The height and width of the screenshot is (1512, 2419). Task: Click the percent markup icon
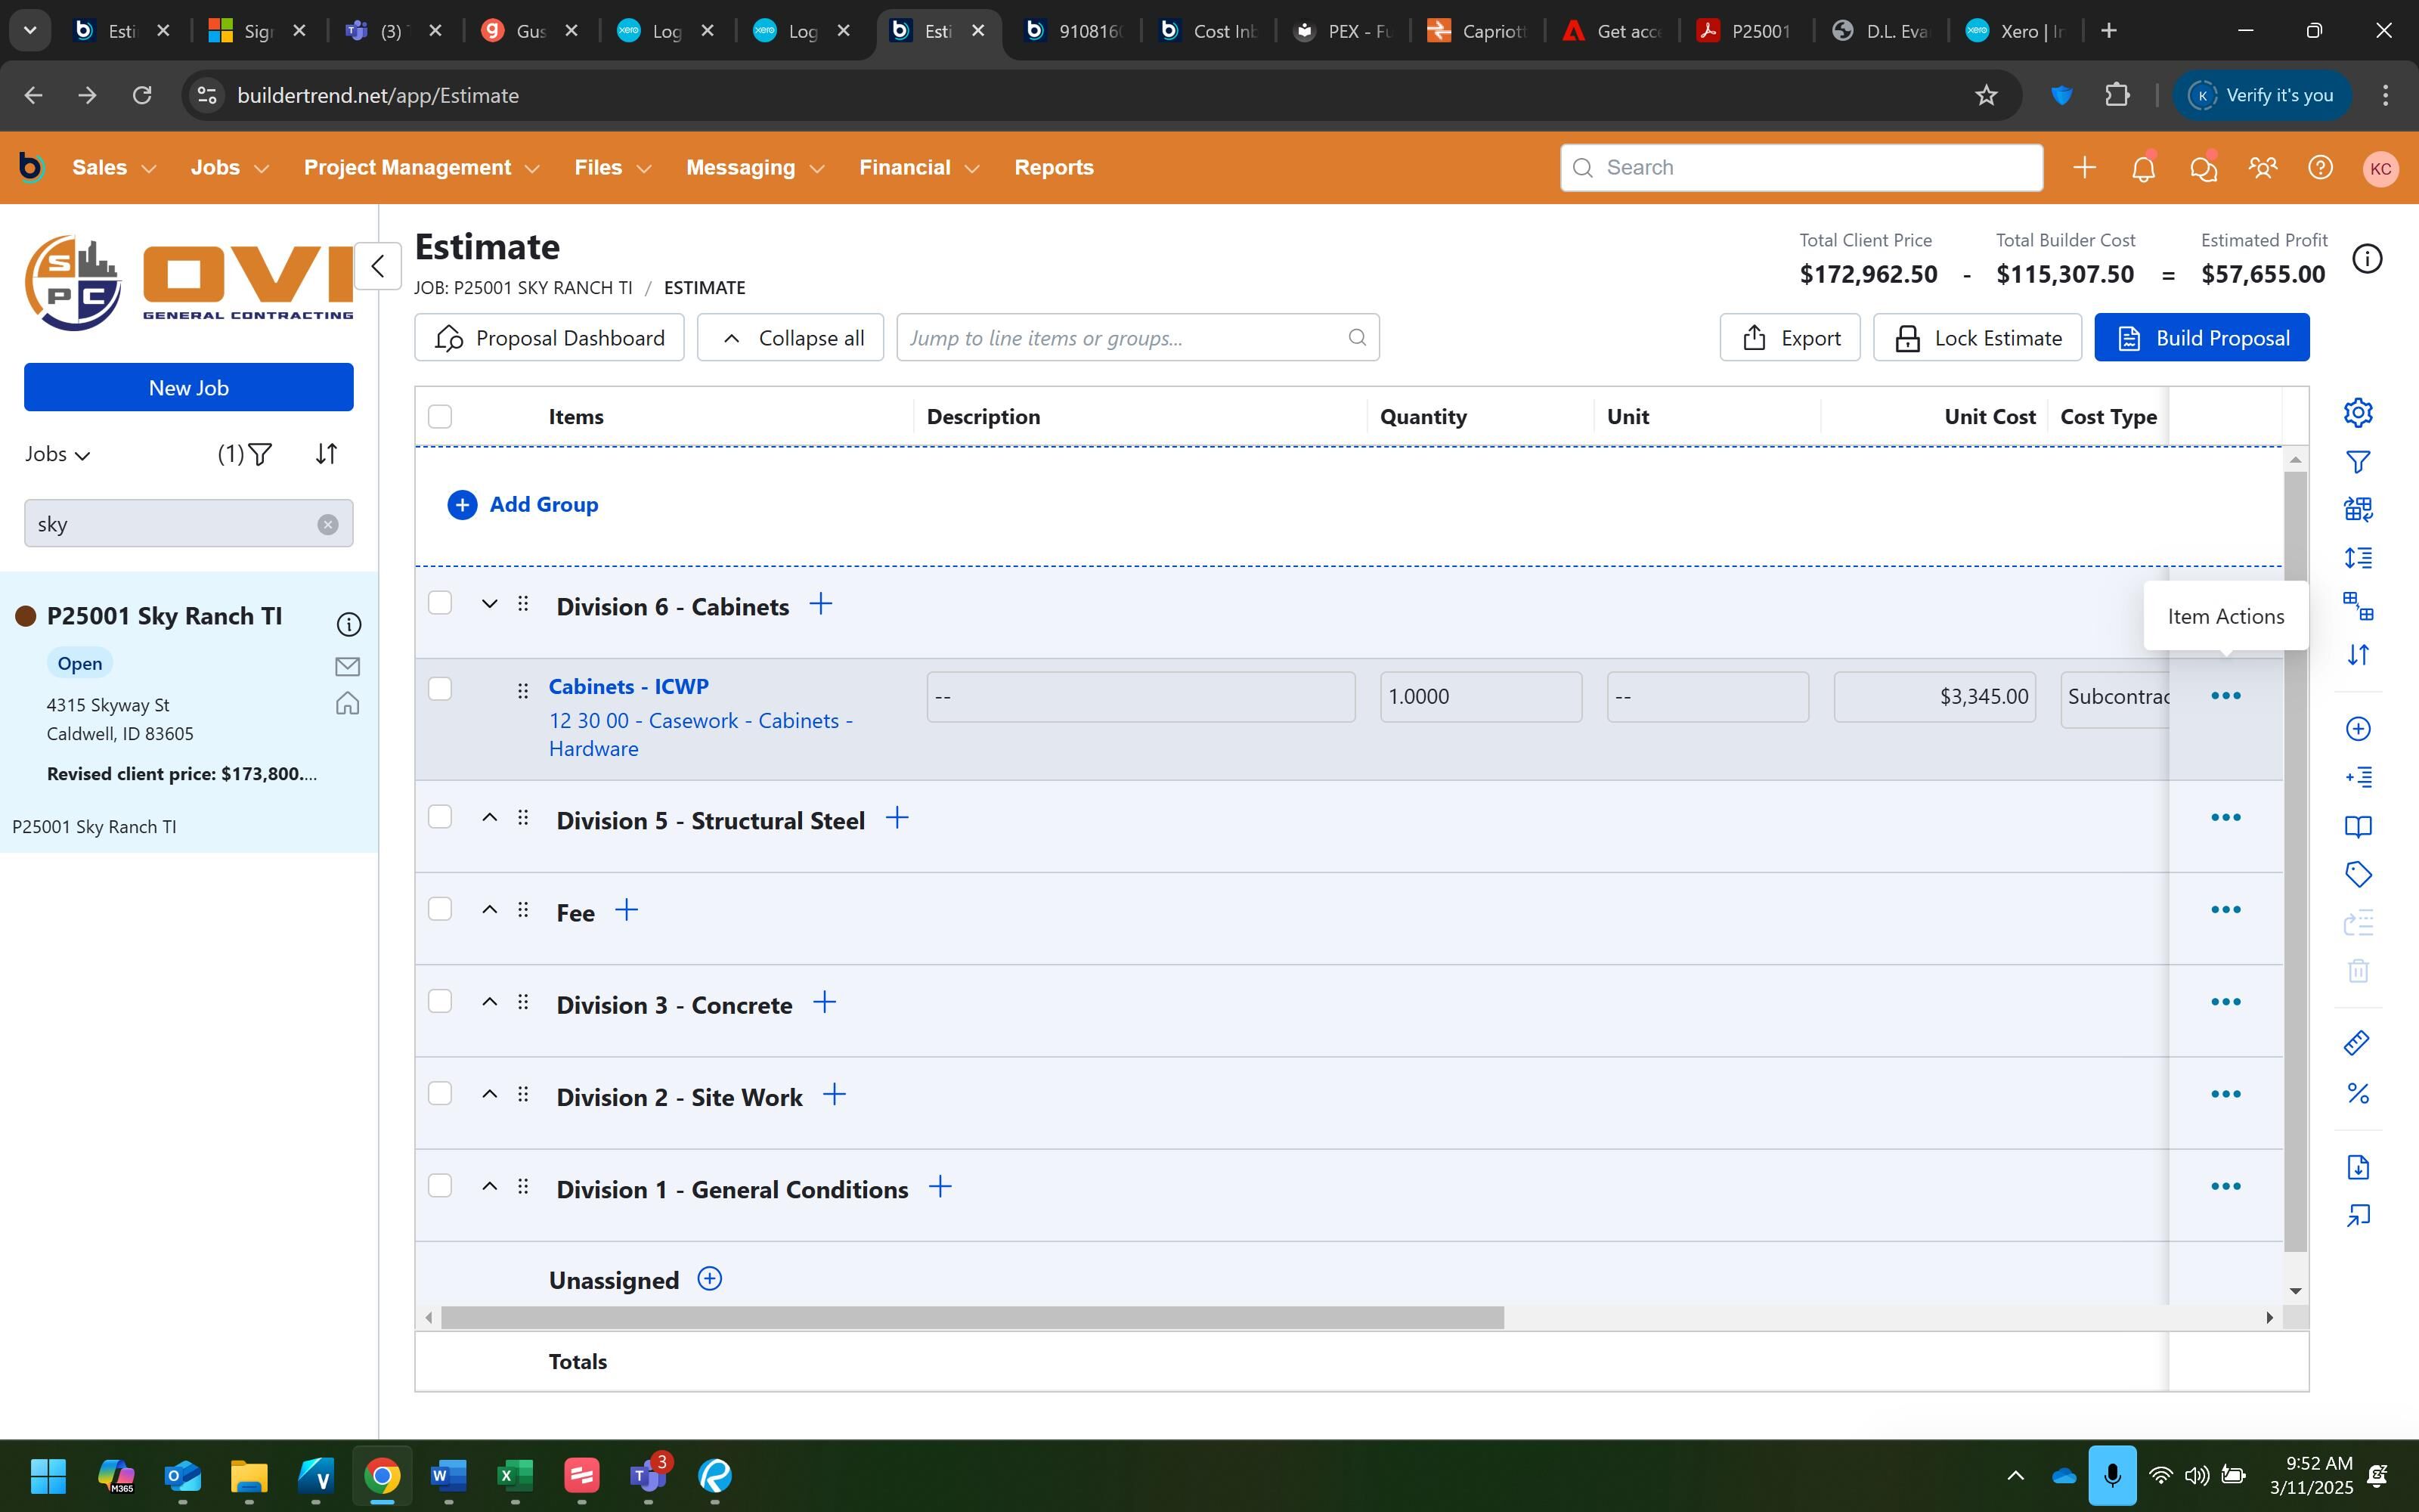pyautogui.click(x=2358, y=1093)
